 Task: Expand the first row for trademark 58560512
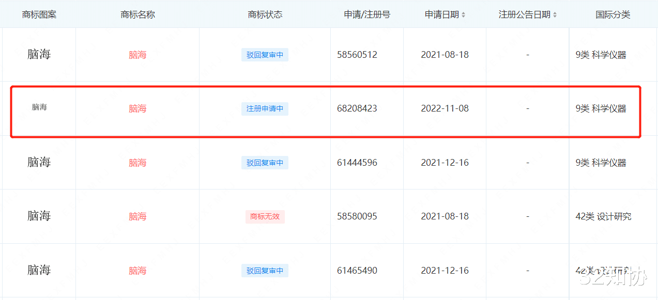[357, 54]
